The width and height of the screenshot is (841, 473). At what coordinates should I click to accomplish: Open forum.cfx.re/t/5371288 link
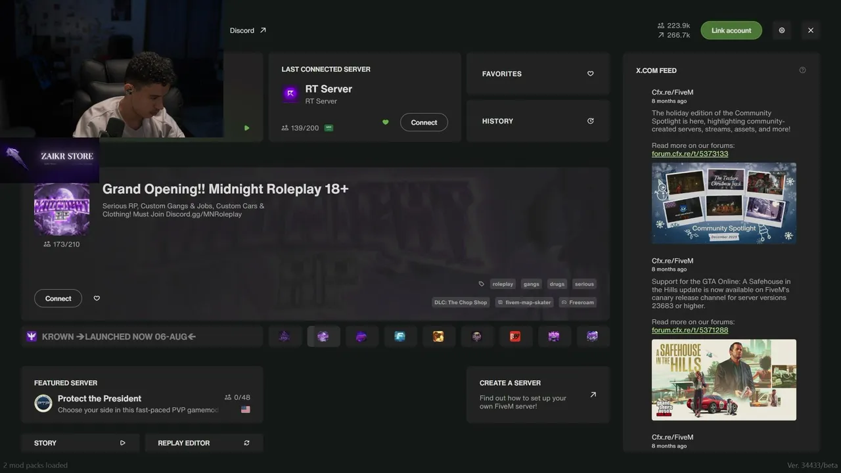[x=690, y=330]
